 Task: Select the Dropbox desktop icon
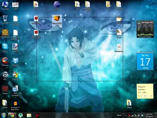tap(15, 62)
